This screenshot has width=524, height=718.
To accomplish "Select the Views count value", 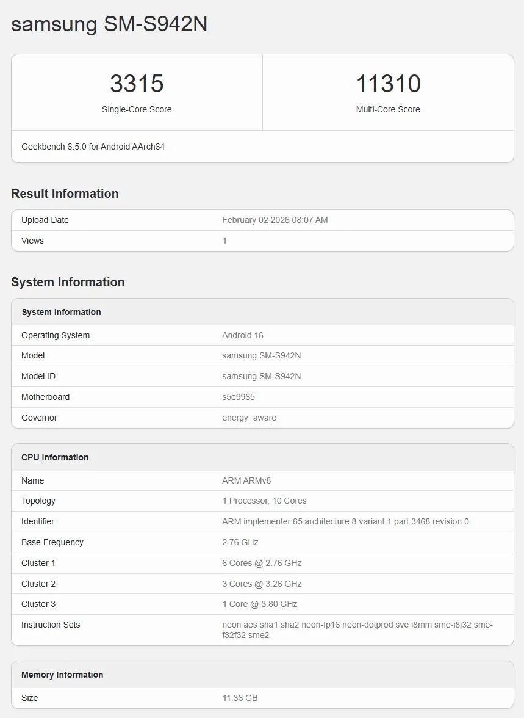I will coord(224,241).
